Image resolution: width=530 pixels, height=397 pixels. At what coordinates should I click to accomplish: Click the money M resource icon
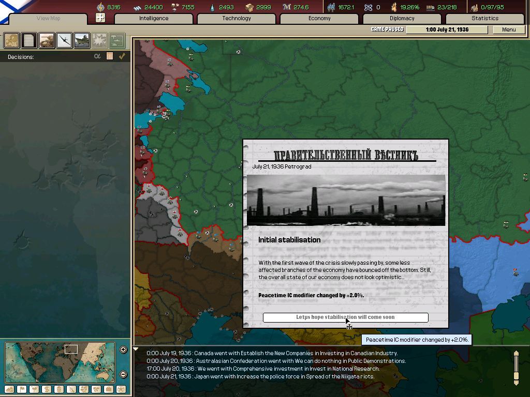pos(287,7)
